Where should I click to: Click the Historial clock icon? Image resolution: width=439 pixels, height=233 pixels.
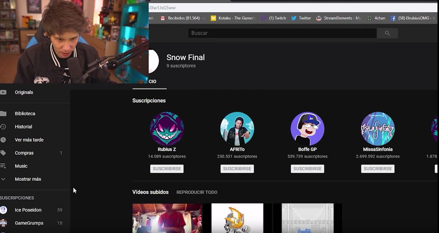[3, 127]
